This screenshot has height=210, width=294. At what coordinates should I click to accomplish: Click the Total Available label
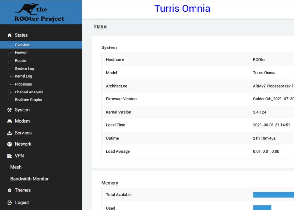119,195
